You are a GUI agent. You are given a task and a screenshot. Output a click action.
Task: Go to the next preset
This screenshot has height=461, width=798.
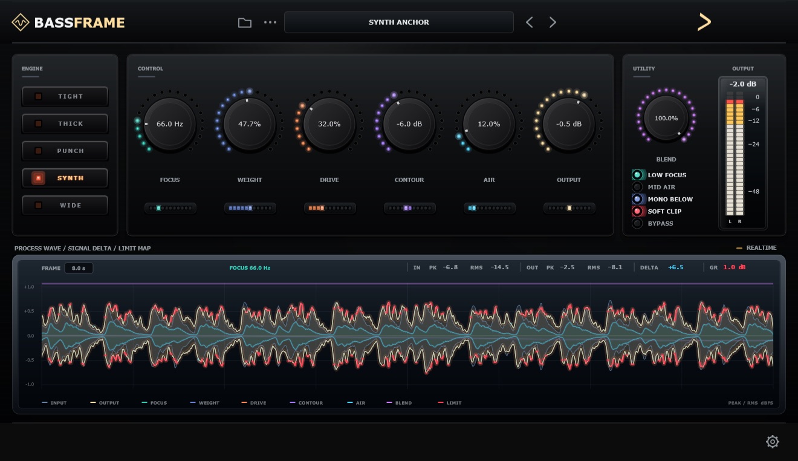coord(553,22)
